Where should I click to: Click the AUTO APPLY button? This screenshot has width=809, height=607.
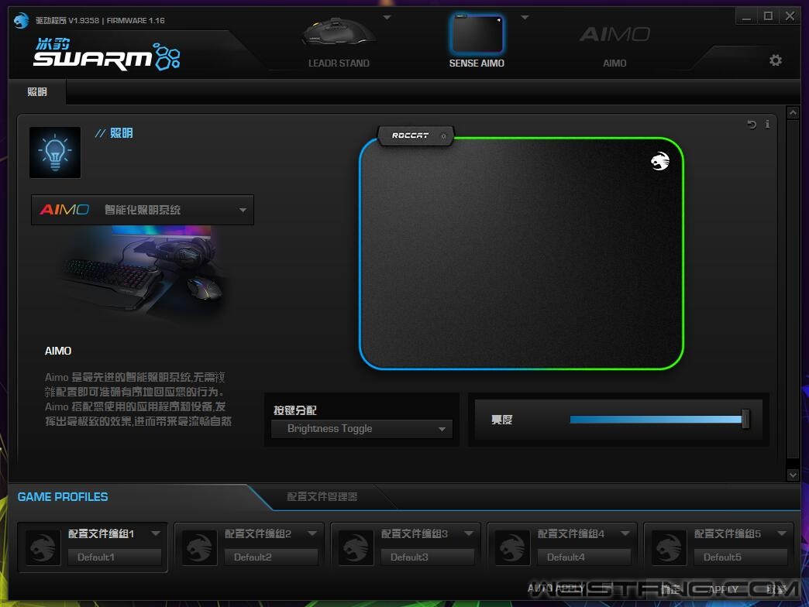point(556,588)
